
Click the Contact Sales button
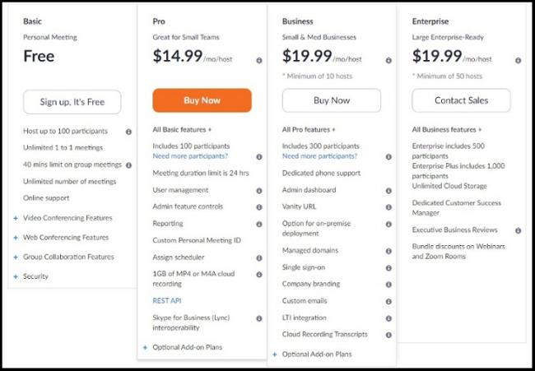click(x=461, y=100)
